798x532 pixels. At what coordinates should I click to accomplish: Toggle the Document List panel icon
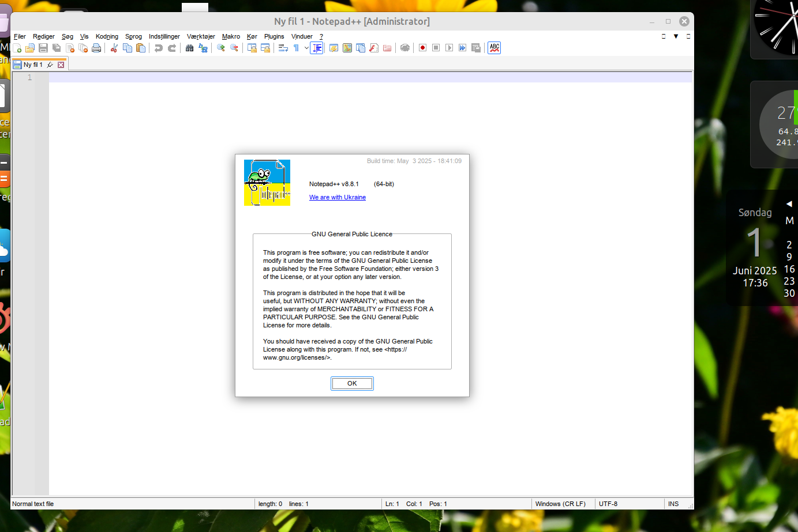tap(361, 48)
